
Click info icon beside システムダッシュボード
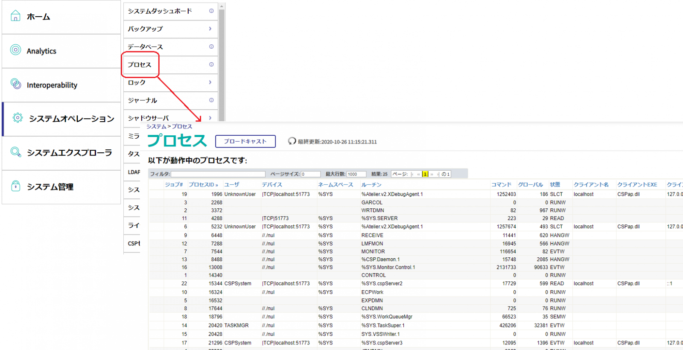click(x=211, y=11)
